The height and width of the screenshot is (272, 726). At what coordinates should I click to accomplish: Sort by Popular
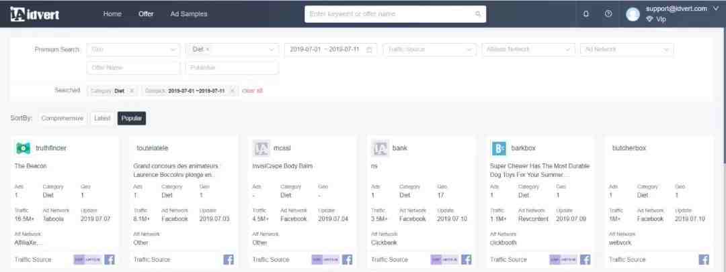[132, 118]
